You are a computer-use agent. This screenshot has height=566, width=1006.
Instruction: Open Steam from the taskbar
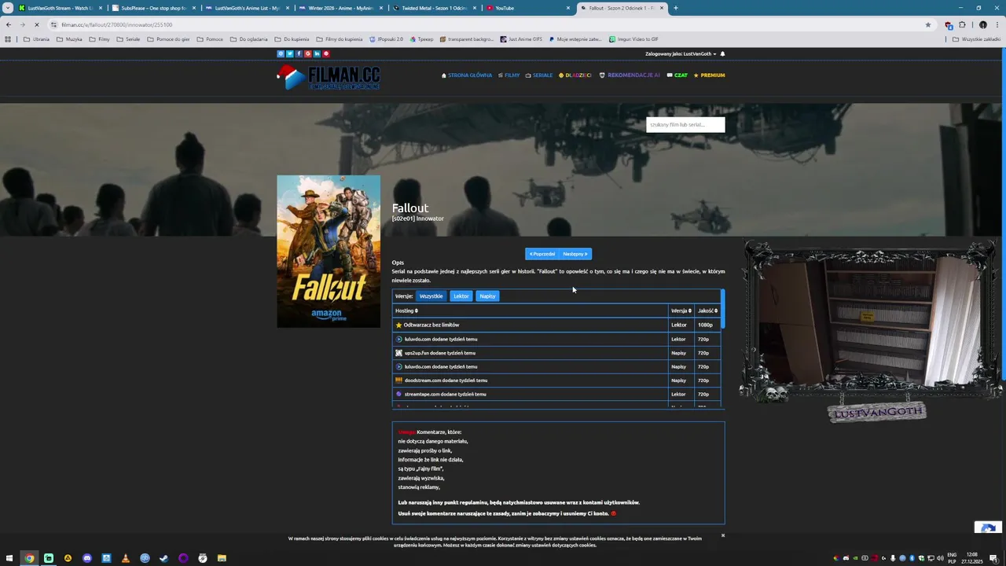coord(163,558)
